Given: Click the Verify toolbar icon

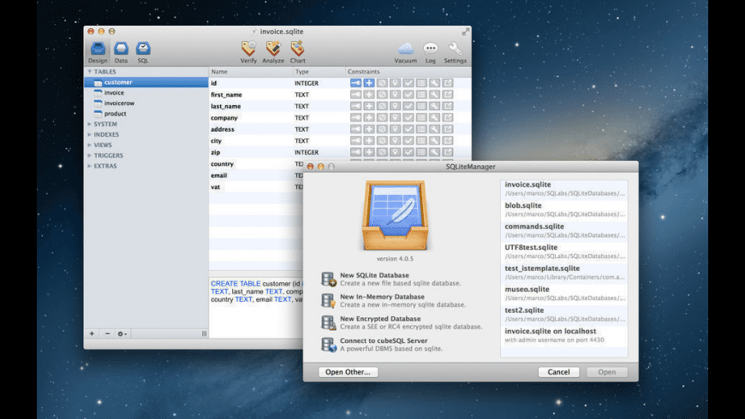Looking at the screenshot, I should click(248, 50).
